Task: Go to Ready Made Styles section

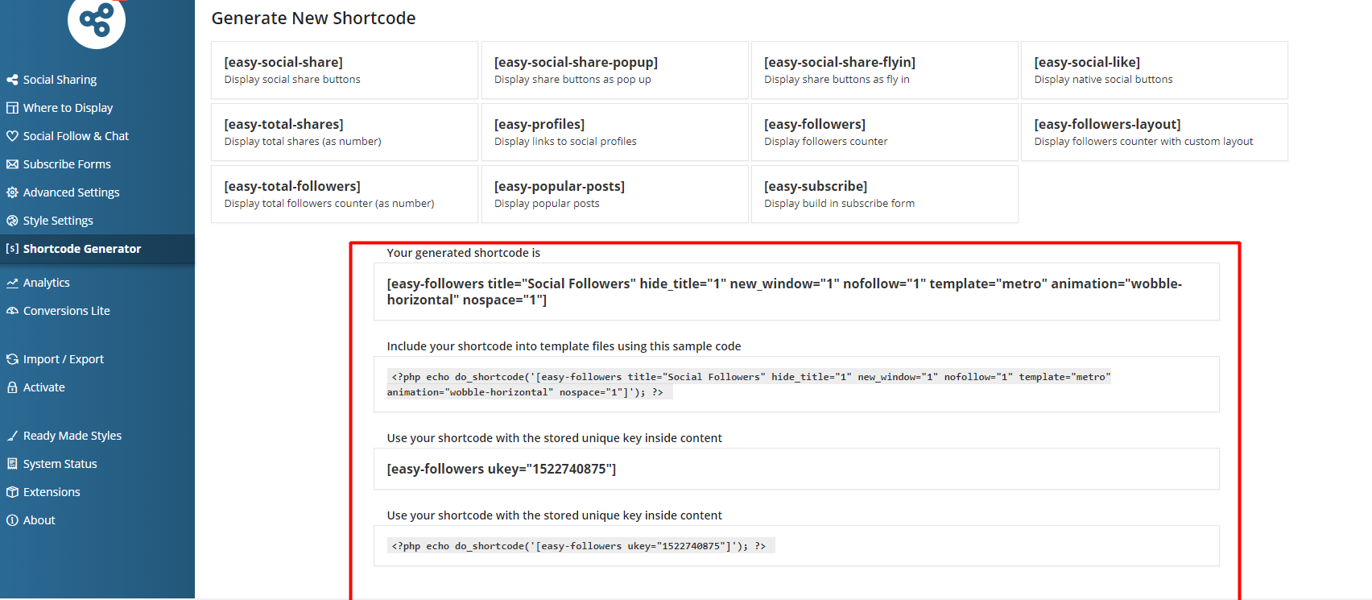Action: pos(72,436)
